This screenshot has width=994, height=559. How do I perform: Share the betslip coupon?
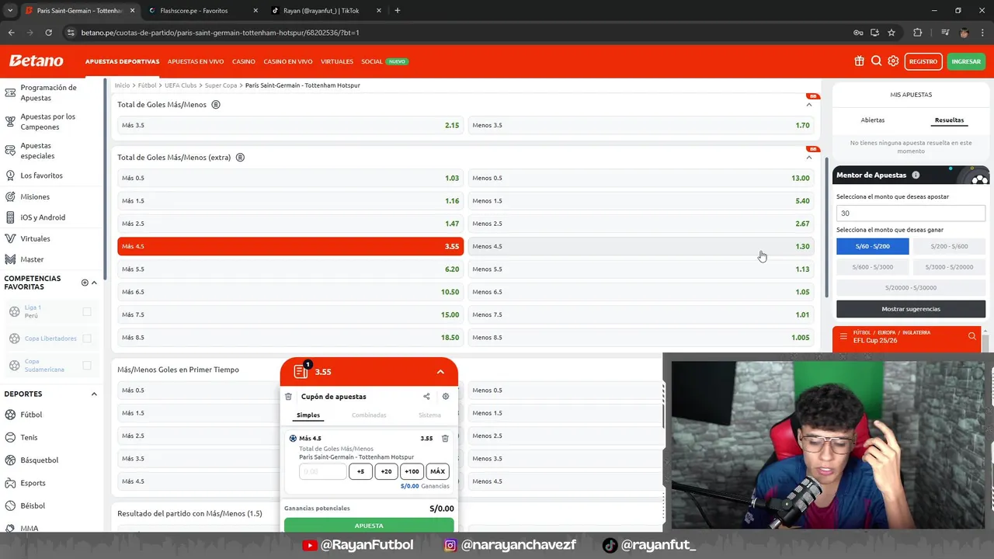pyautogui.click(x=426, y=397)
